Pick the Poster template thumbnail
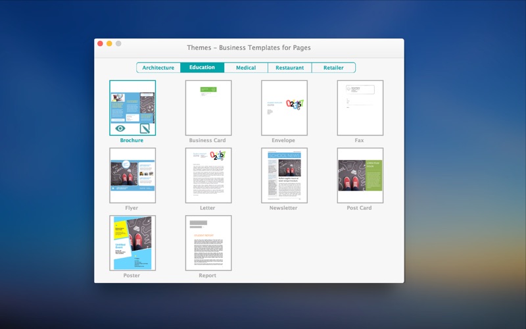Image resolution: width=526 pixels, height=329 pixels. tap(133, 243)
